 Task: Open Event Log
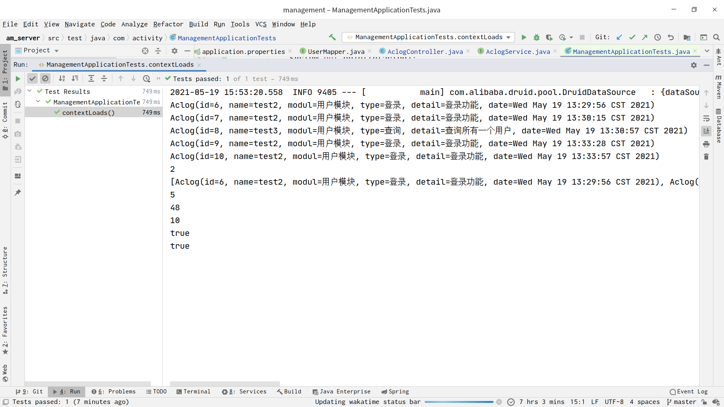pos(689,392)
